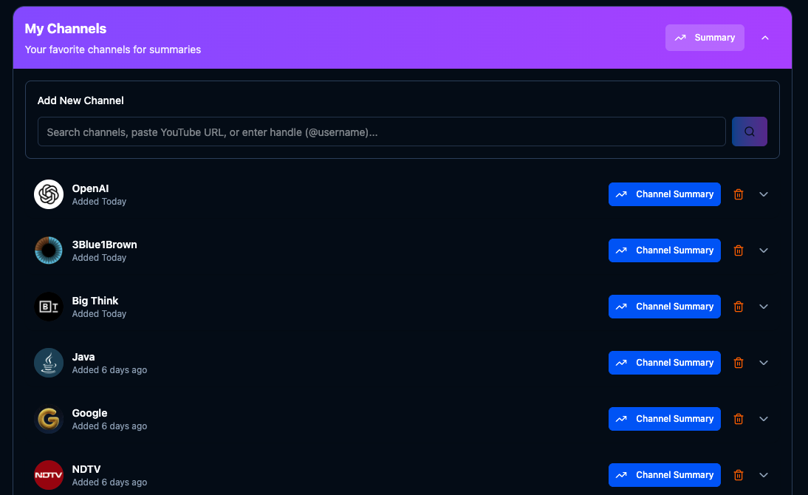The image size is (808, 495).
Task: Expand the OpenAI channel row
Action: click(764, 194)
